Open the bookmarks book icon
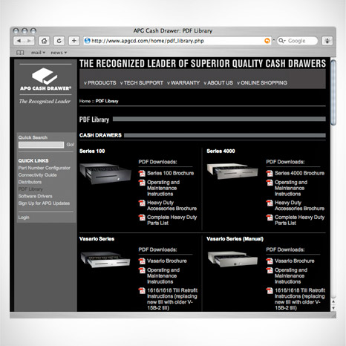 click(20, 53)
